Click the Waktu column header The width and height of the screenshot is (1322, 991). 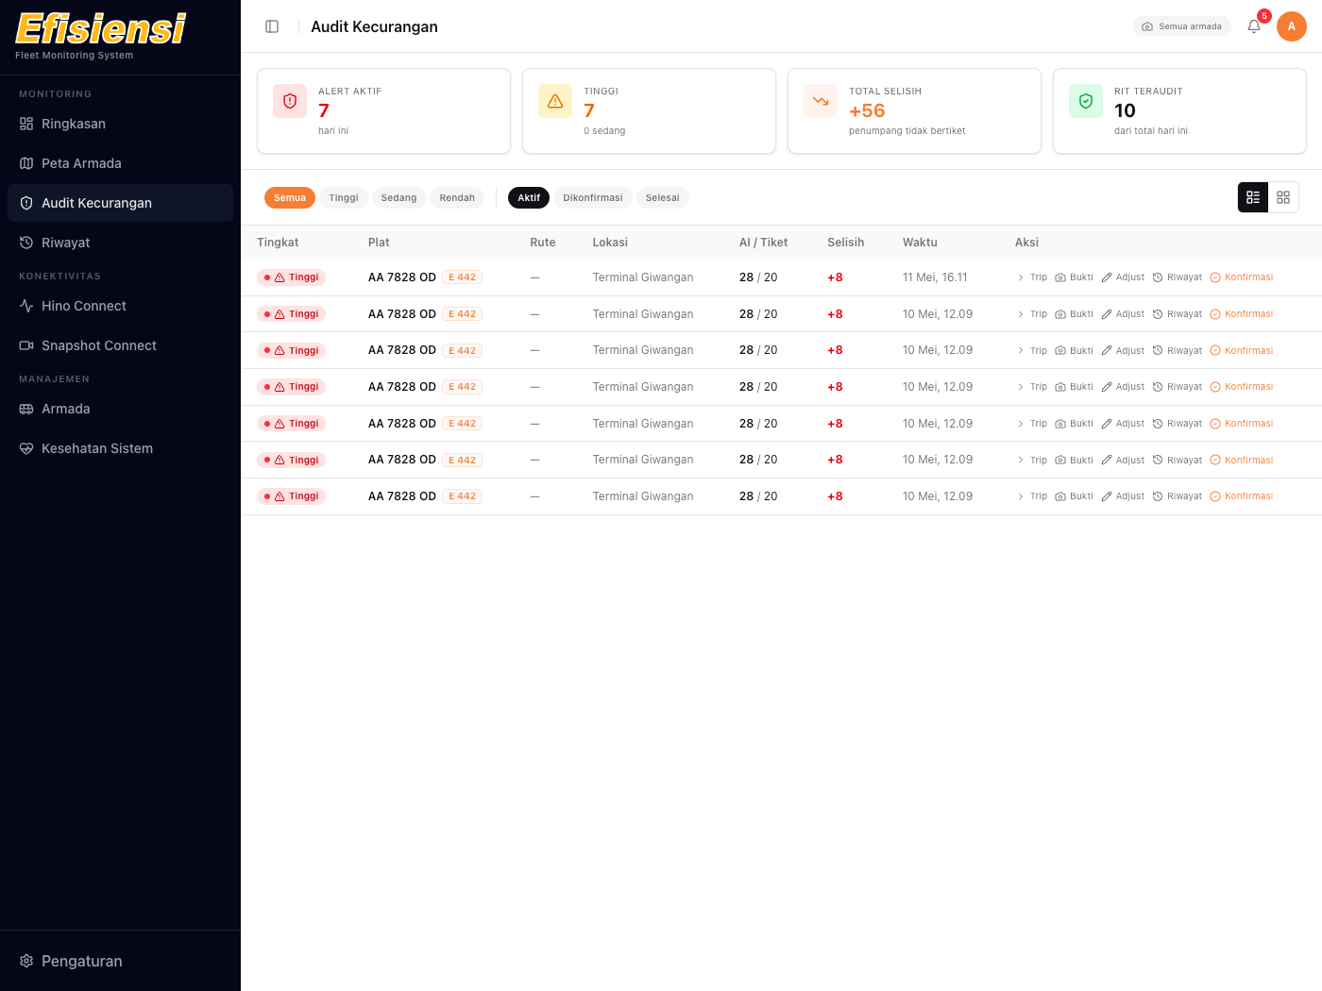920,243
